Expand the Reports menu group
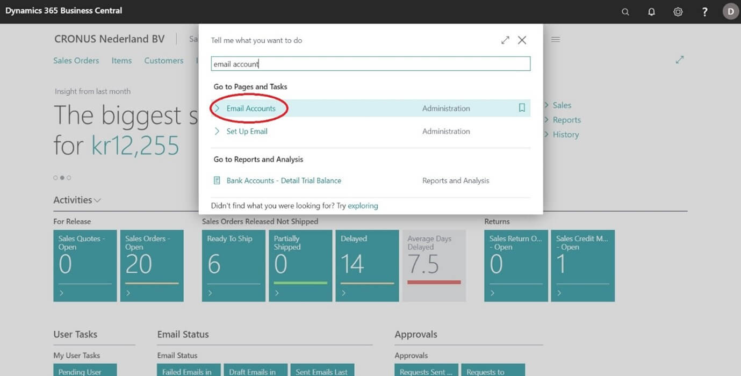The image size is (741, 376). [564, 120]
